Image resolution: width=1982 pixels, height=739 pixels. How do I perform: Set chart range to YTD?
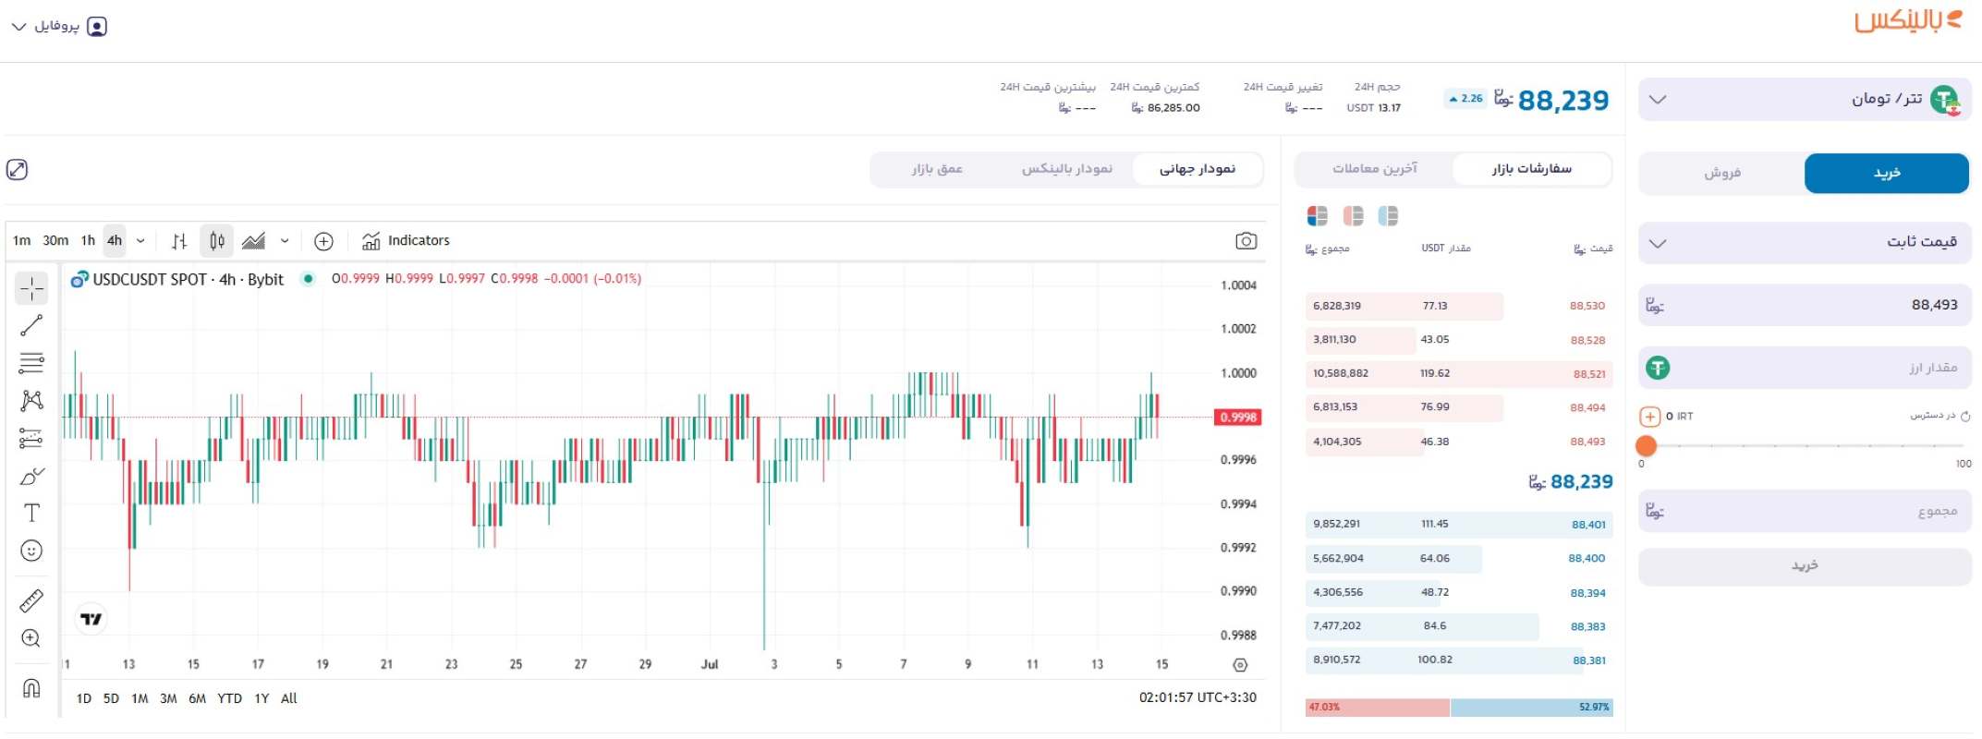click(x=229, y=699)
